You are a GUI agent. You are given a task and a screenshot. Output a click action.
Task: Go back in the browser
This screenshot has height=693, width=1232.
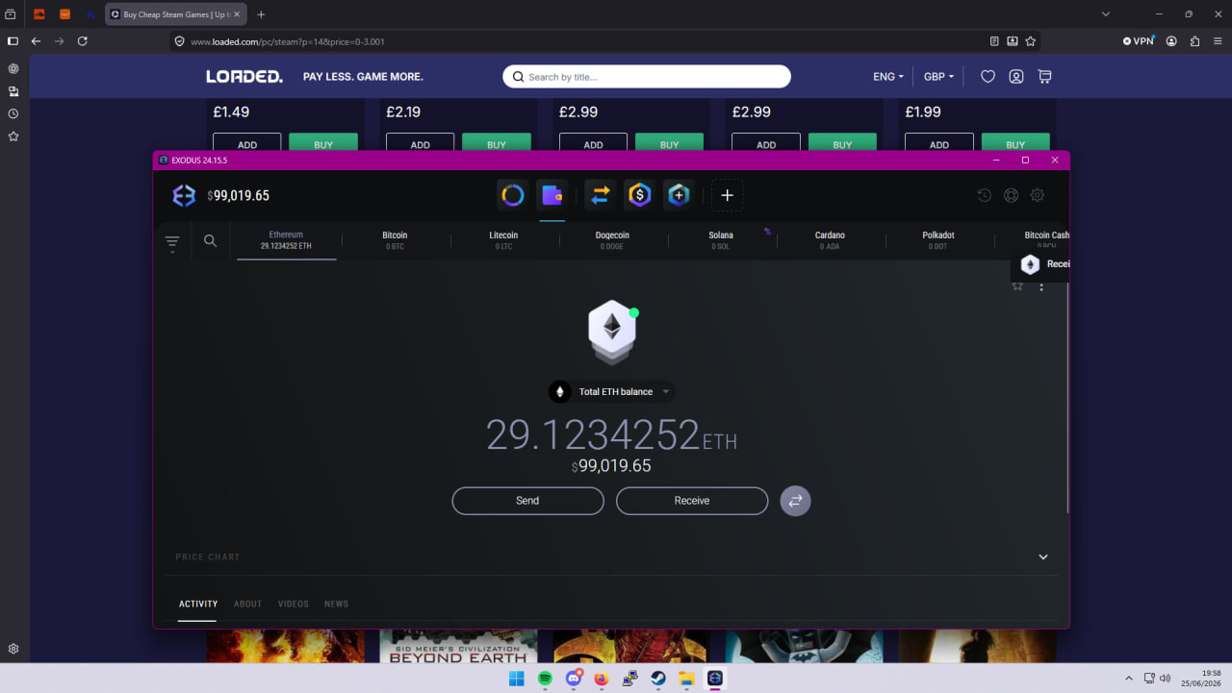tap(37, 41)
